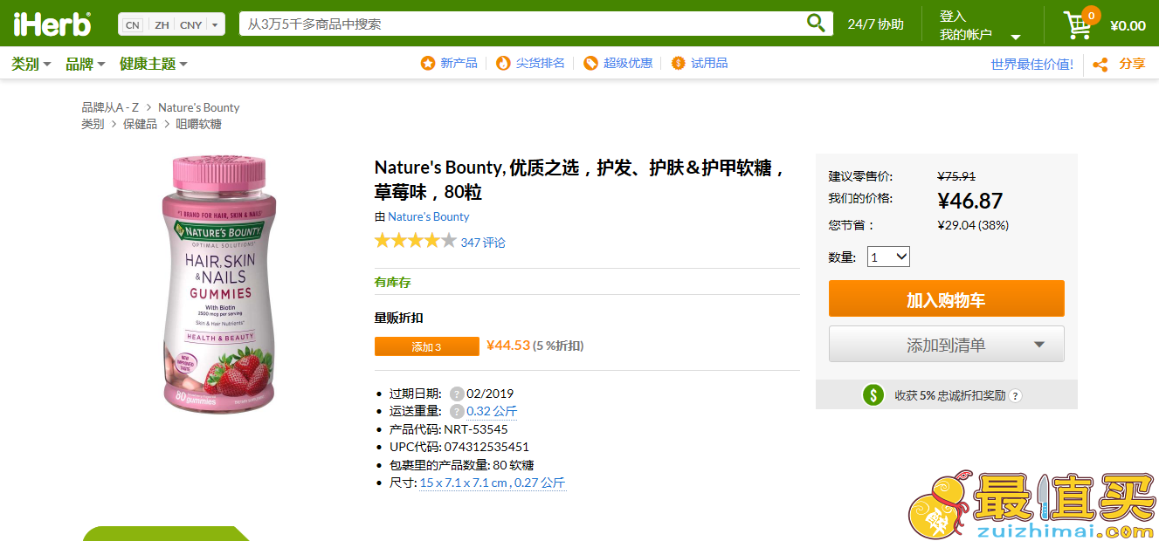Screen dimensions: 1159x541
Task: Open the iHerb logo home link
Action: click(x=52, y=24)
